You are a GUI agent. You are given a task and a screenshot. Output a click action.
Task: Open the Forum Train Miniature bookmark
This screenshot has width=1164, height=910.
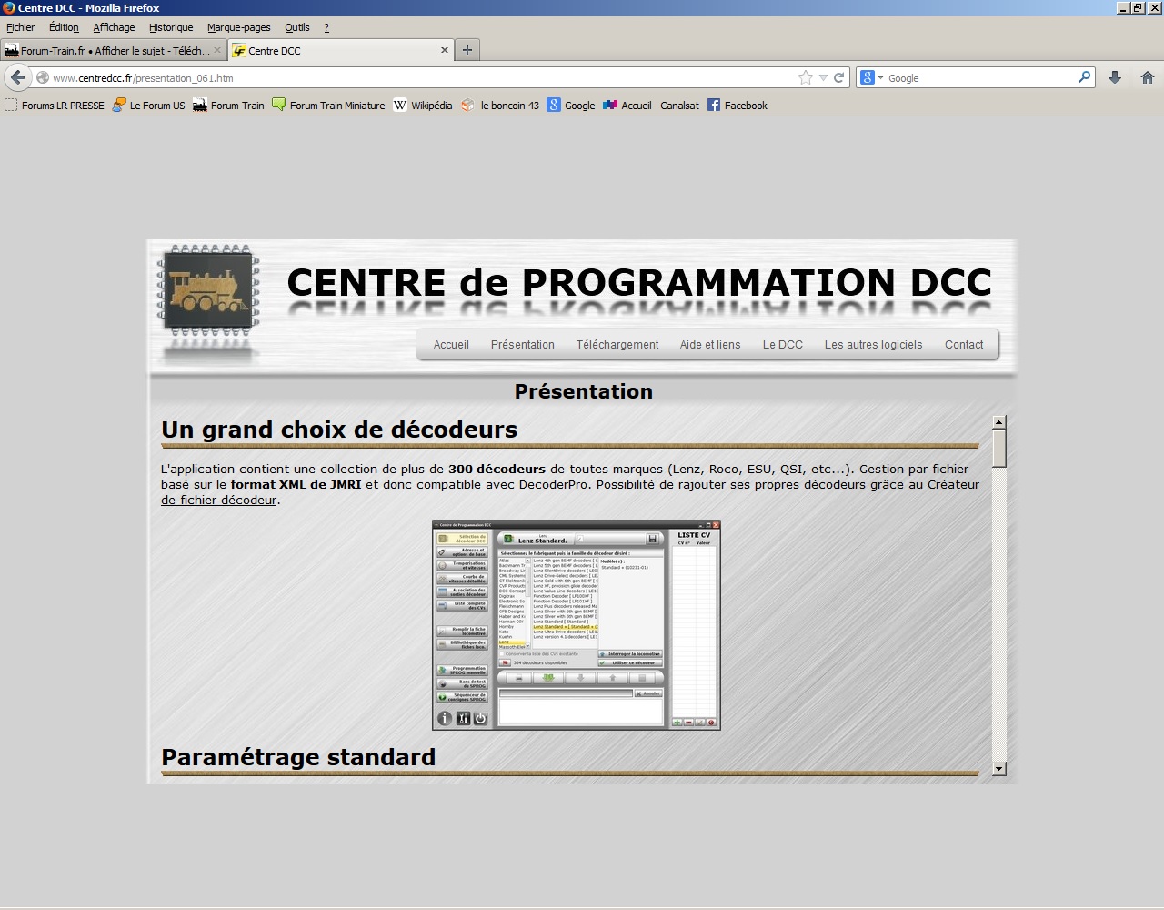click(328, 106)
